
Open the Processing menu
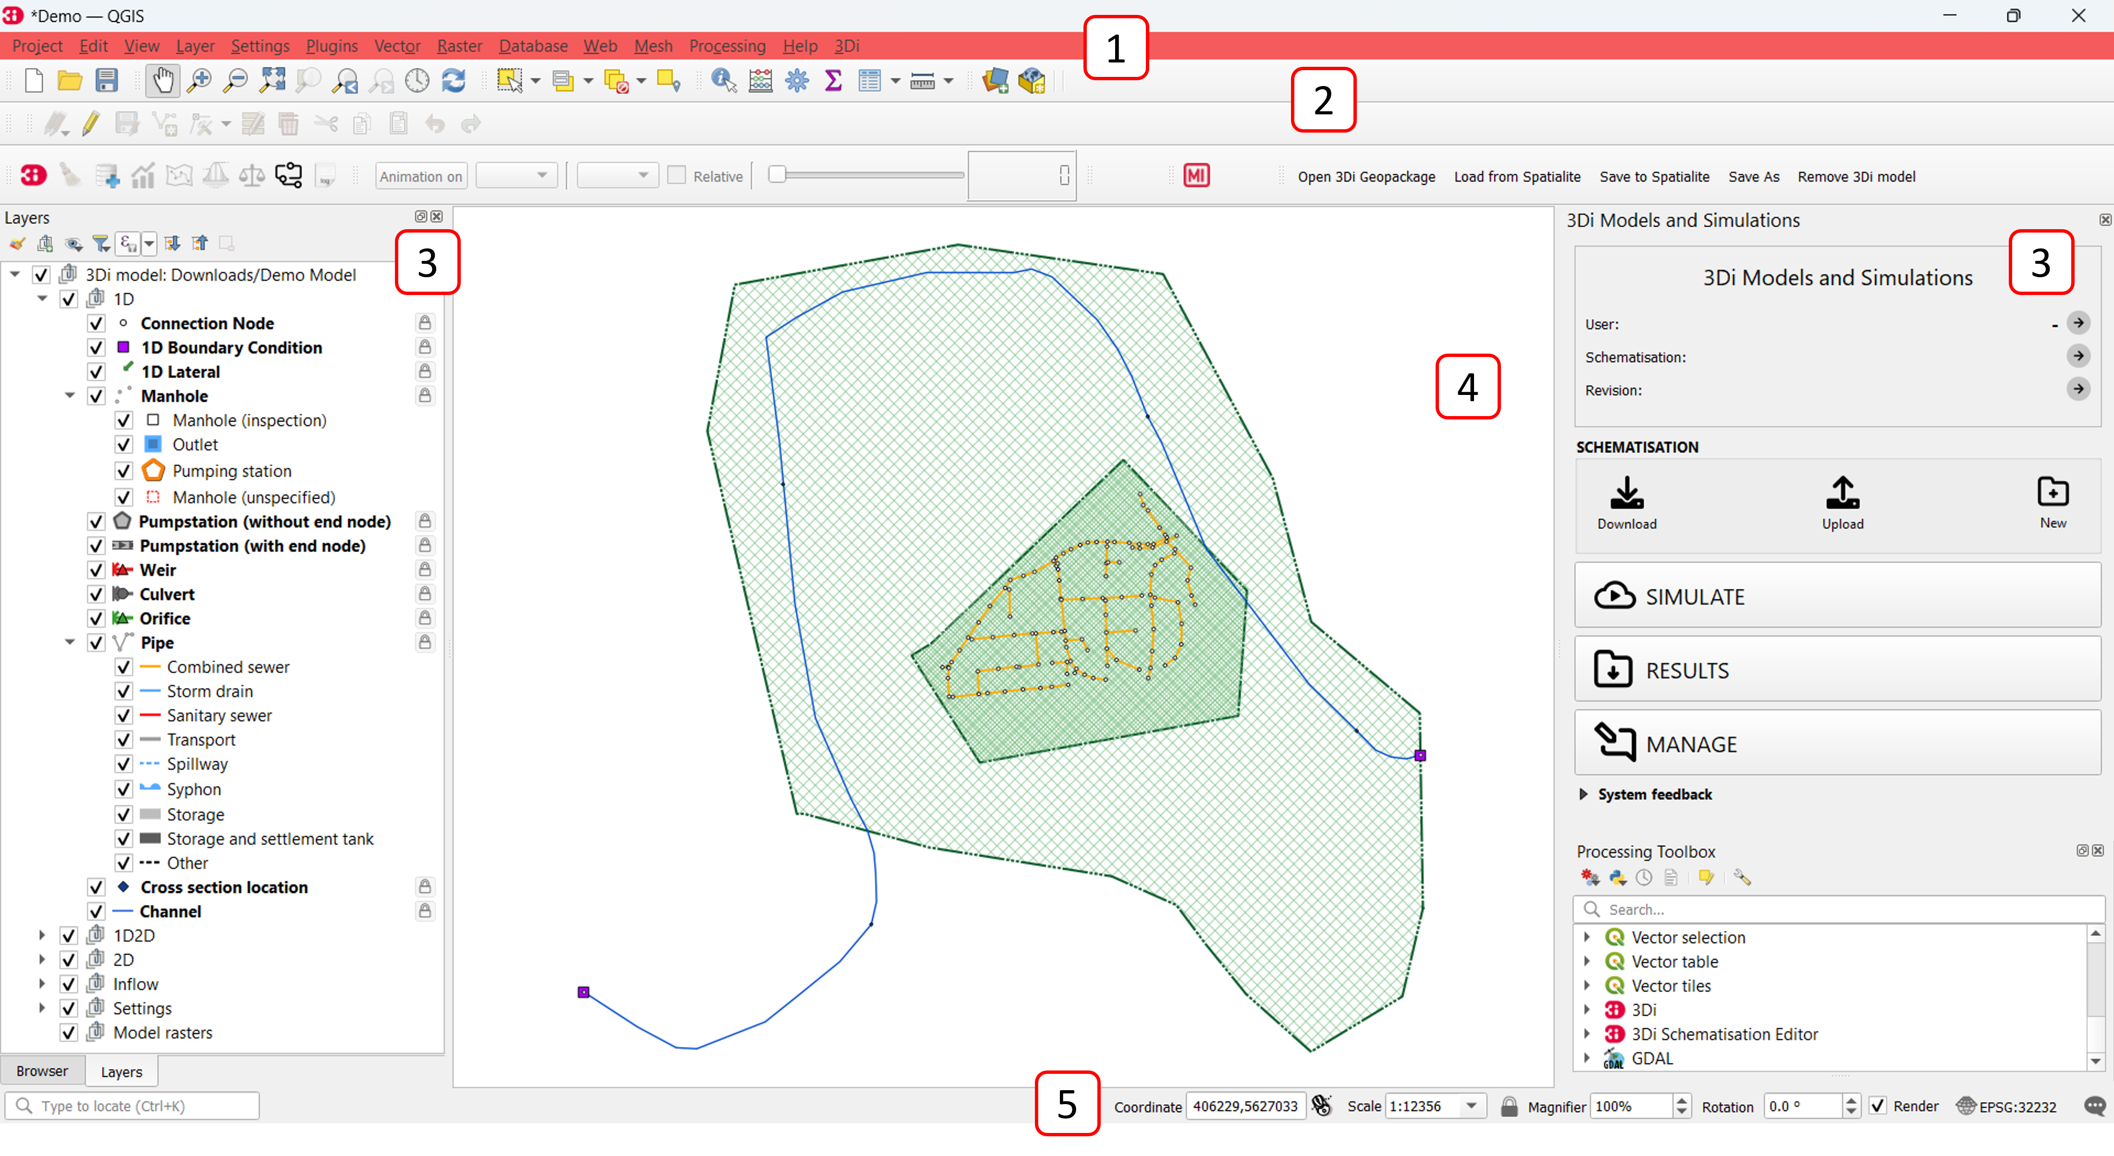click(x=726, y=46)
